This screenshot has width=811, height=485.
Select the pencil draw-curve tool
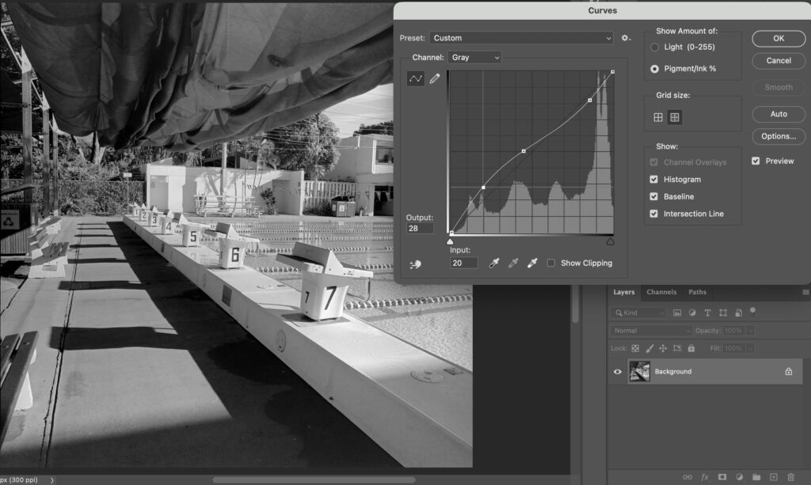point(434,78)
